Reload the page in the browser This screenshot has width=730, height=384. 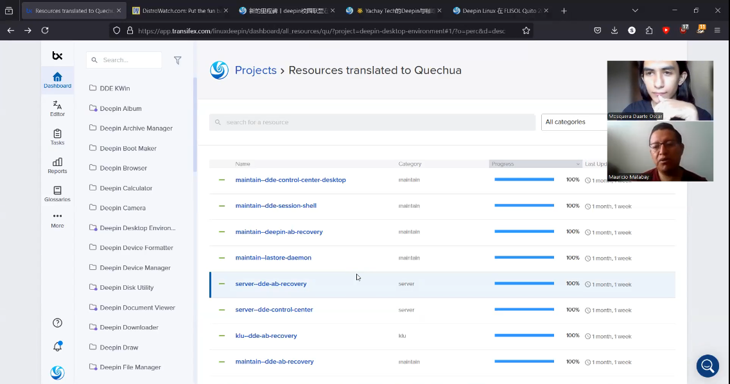pos(45,30)
